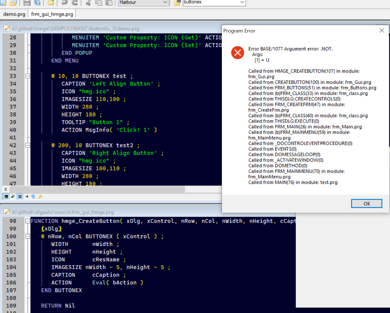Click the horizontal scrollbar left arrow
This screenshot has height=313, width=390.
6,189
